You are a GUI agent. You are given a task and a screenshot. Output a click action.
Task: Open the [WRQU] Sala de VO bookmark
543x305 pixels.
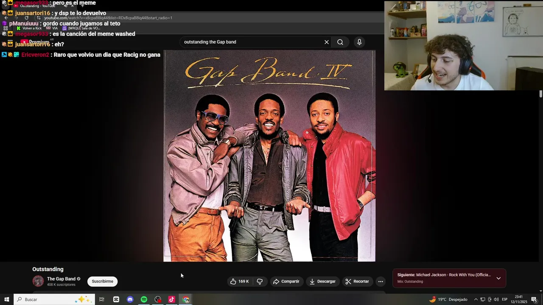click(x=81, y=28)
